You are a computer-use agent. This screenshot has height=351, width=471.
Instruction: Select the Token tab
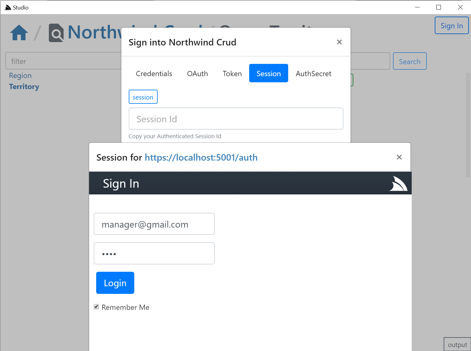pyautogui.click(x=232, y=74)
